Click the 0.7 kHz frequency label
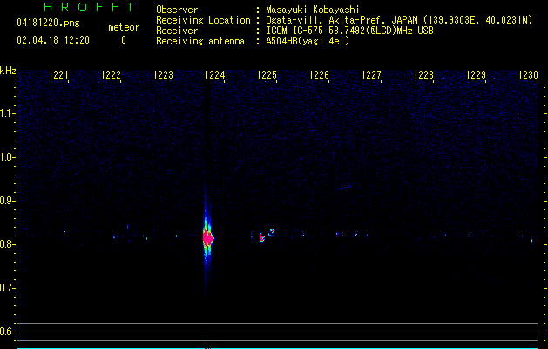This screenshot has height=349, width=548. (x=8, y=288)
